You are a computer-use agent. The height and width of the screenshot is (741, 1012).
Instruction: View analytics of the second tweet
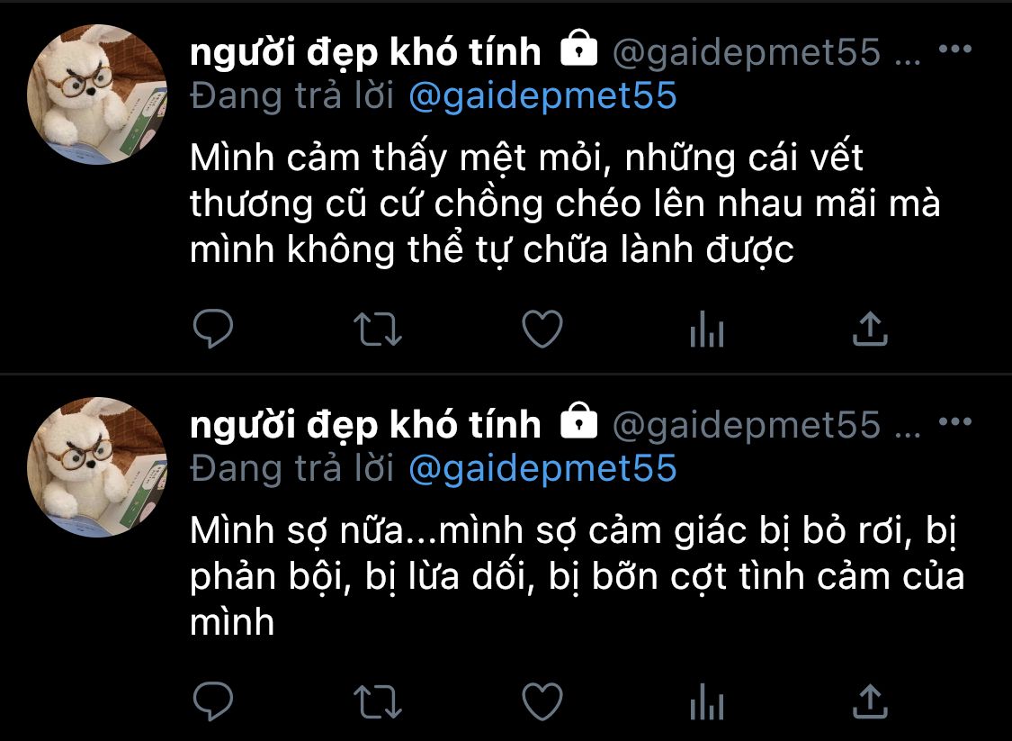pyautogui.click(x=707, y=701)
